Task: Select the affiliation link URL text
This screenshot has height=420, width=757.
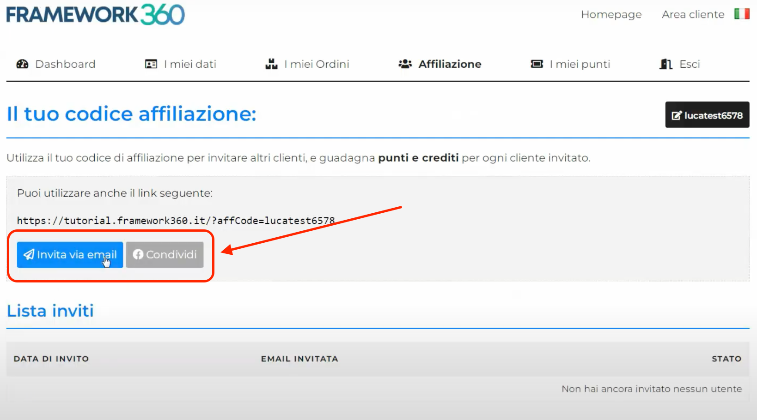Action: click(176, 220)
